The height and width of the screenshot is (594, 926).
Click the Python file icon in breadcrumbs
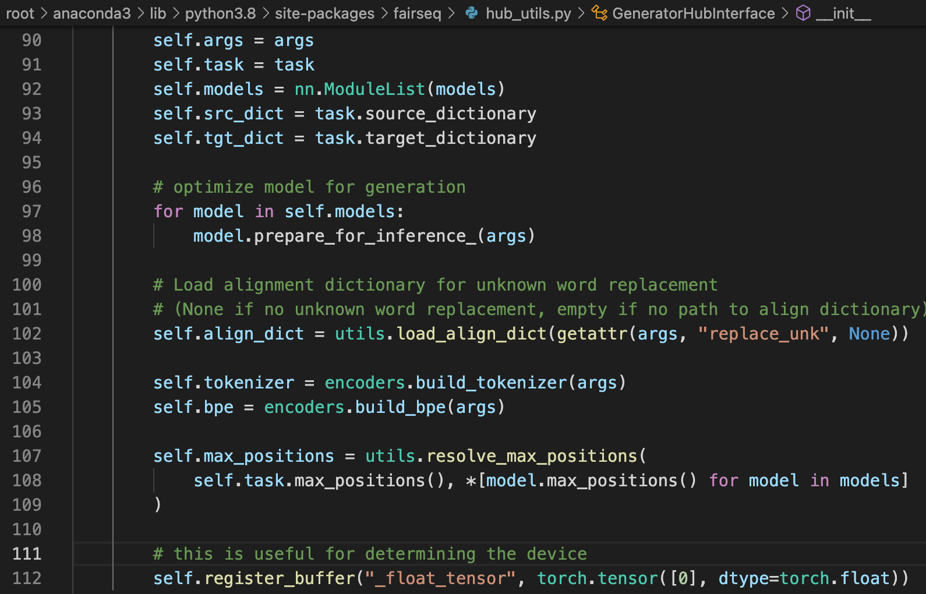coord(472,13)
